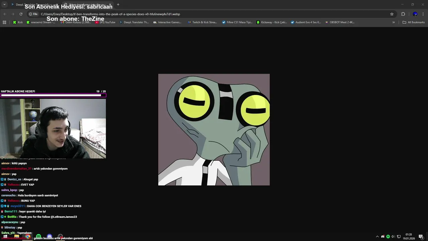Viewport: 428px width, 241px height.
Task: Click chat message 'EVET YAP'
Action: (x=27, y=185)
